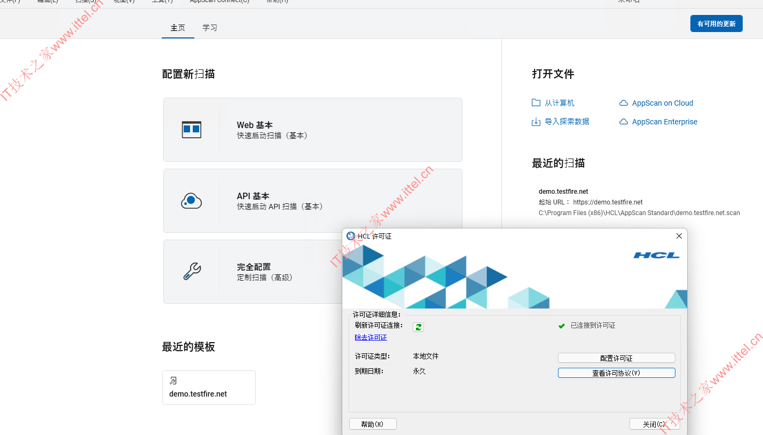Click the HCL 许可证 dialog title icon
This screenshot has width=763, height=435.
(351, 236)
